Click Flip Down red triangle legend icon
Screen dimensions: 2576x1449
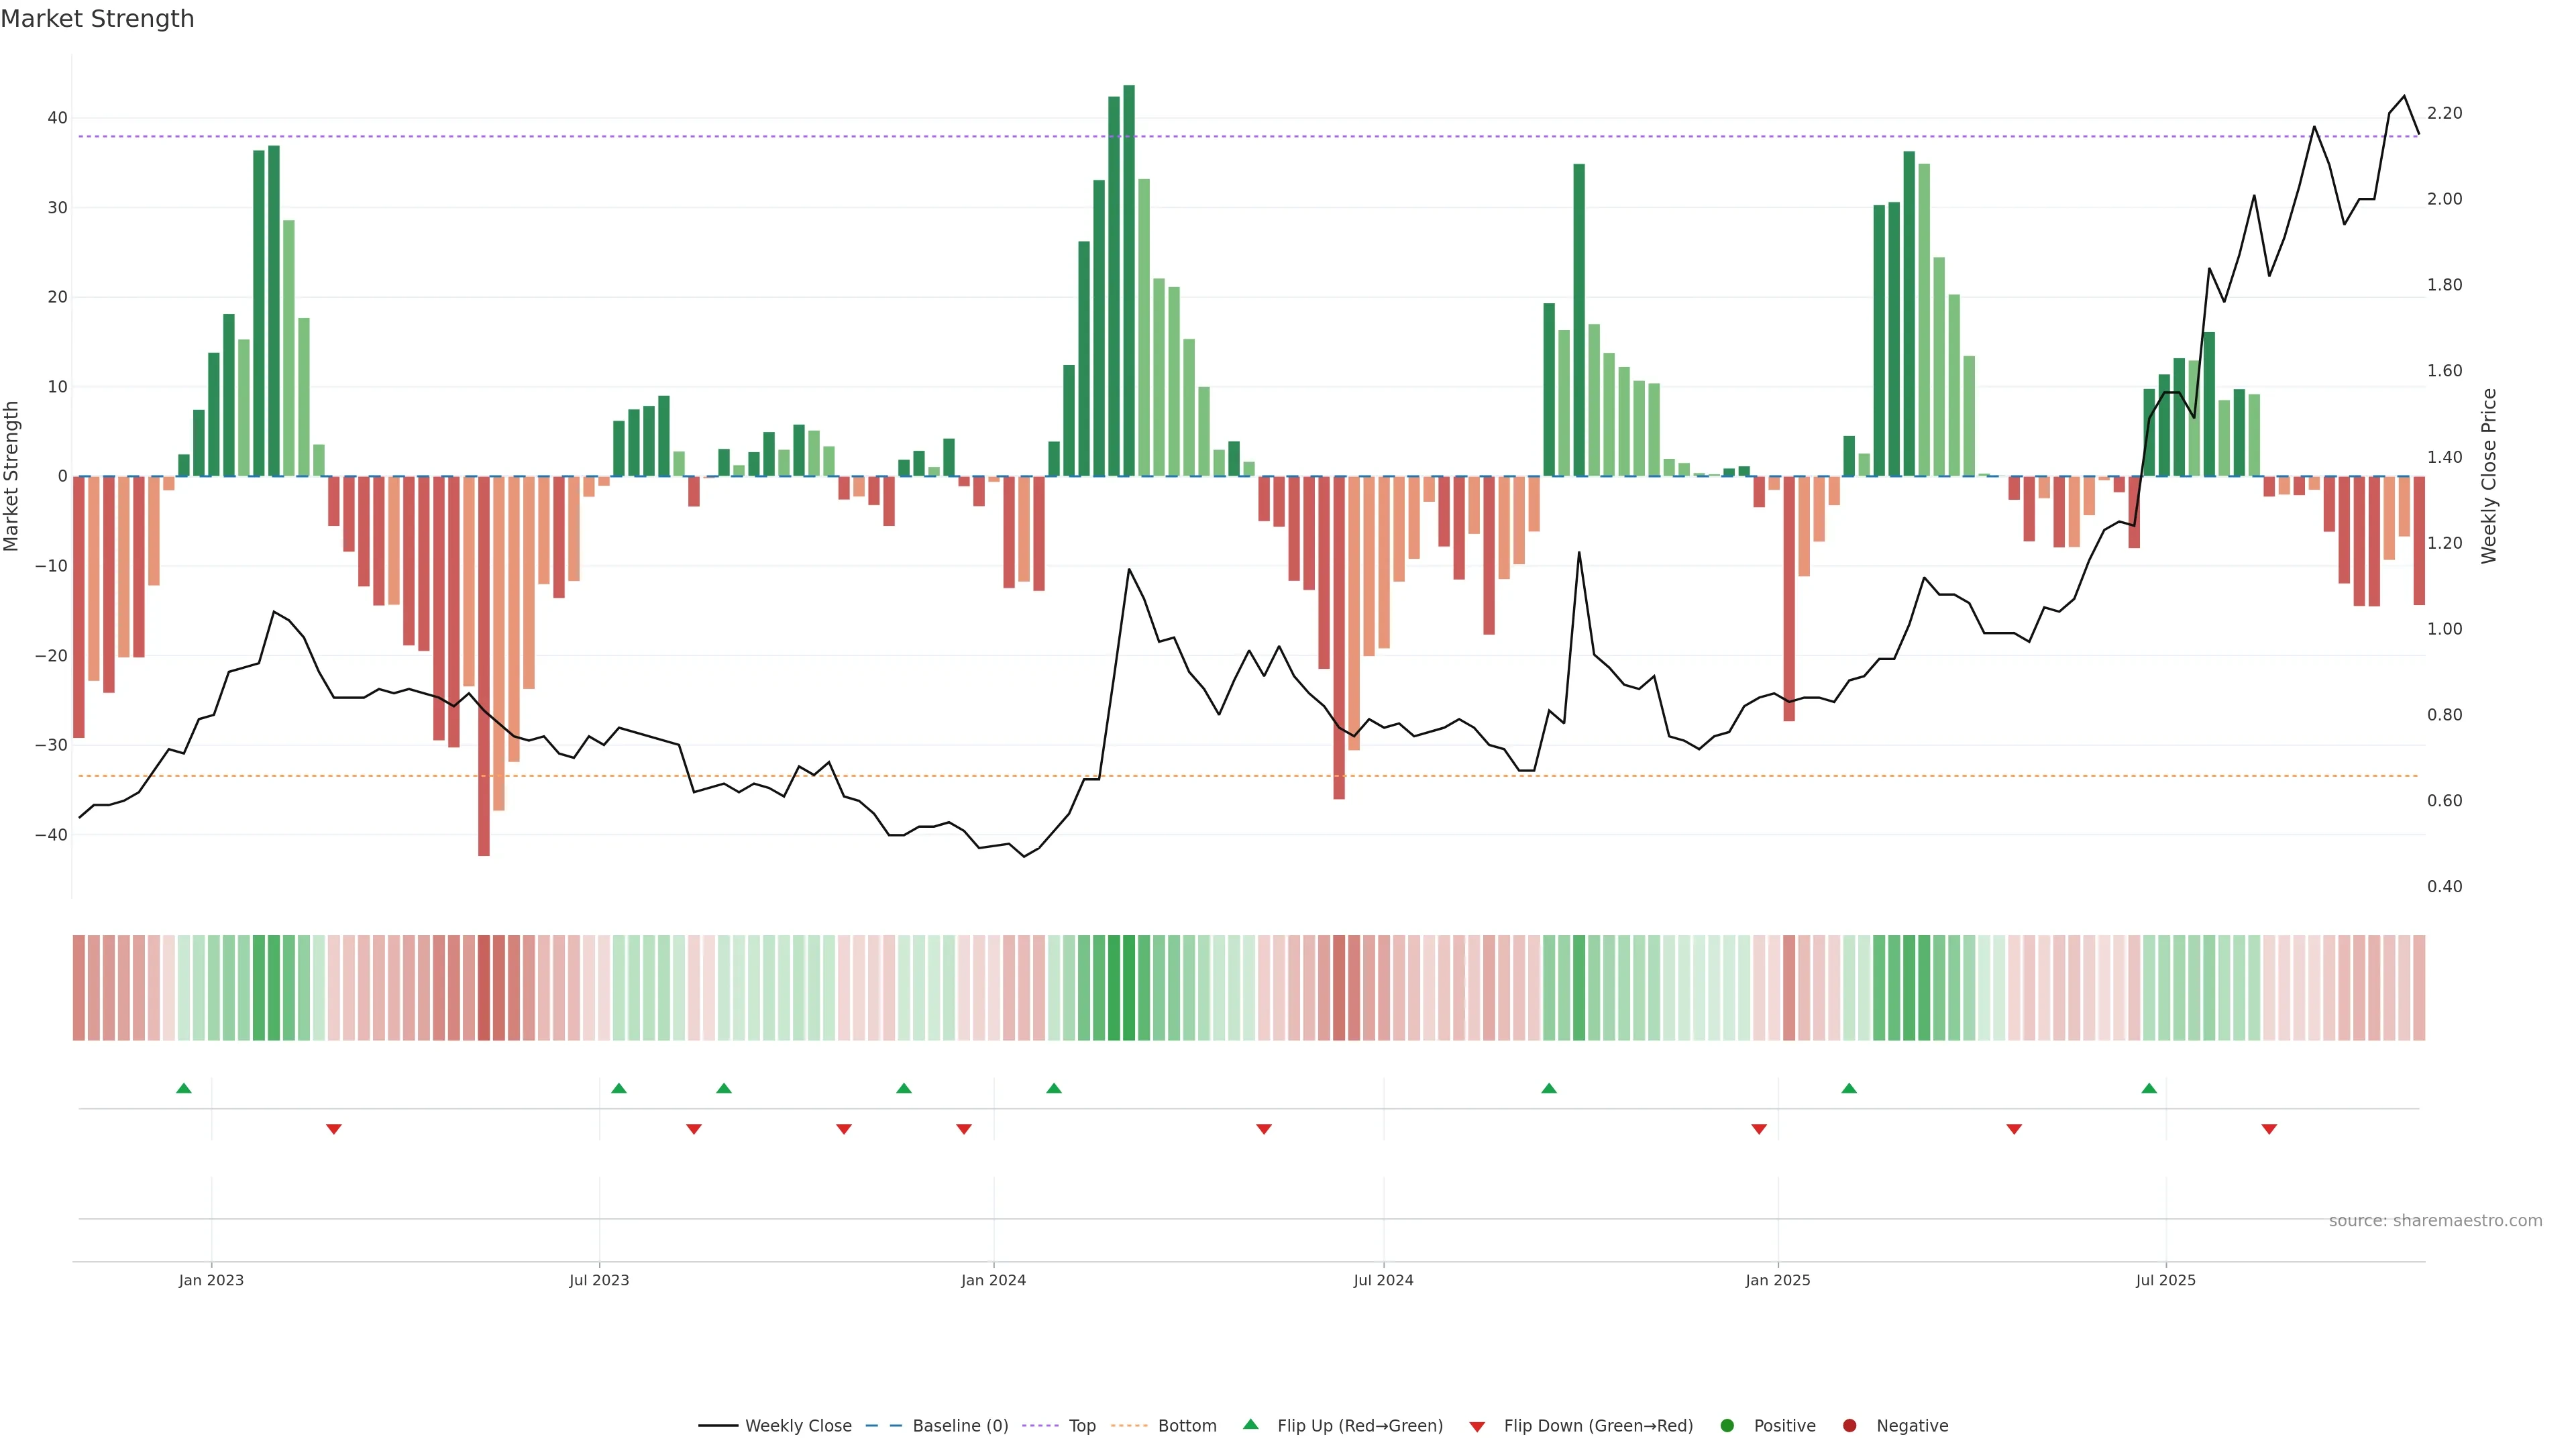1477,1427
